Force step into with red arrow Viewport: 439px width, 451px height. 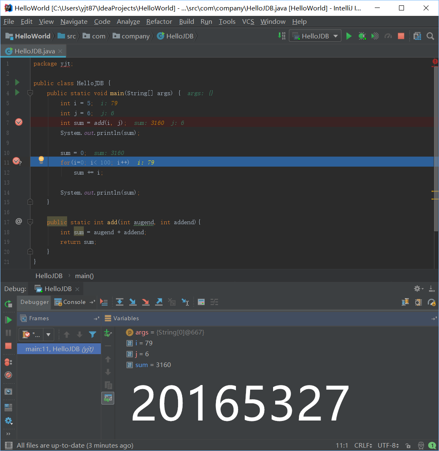coord(145,302)
